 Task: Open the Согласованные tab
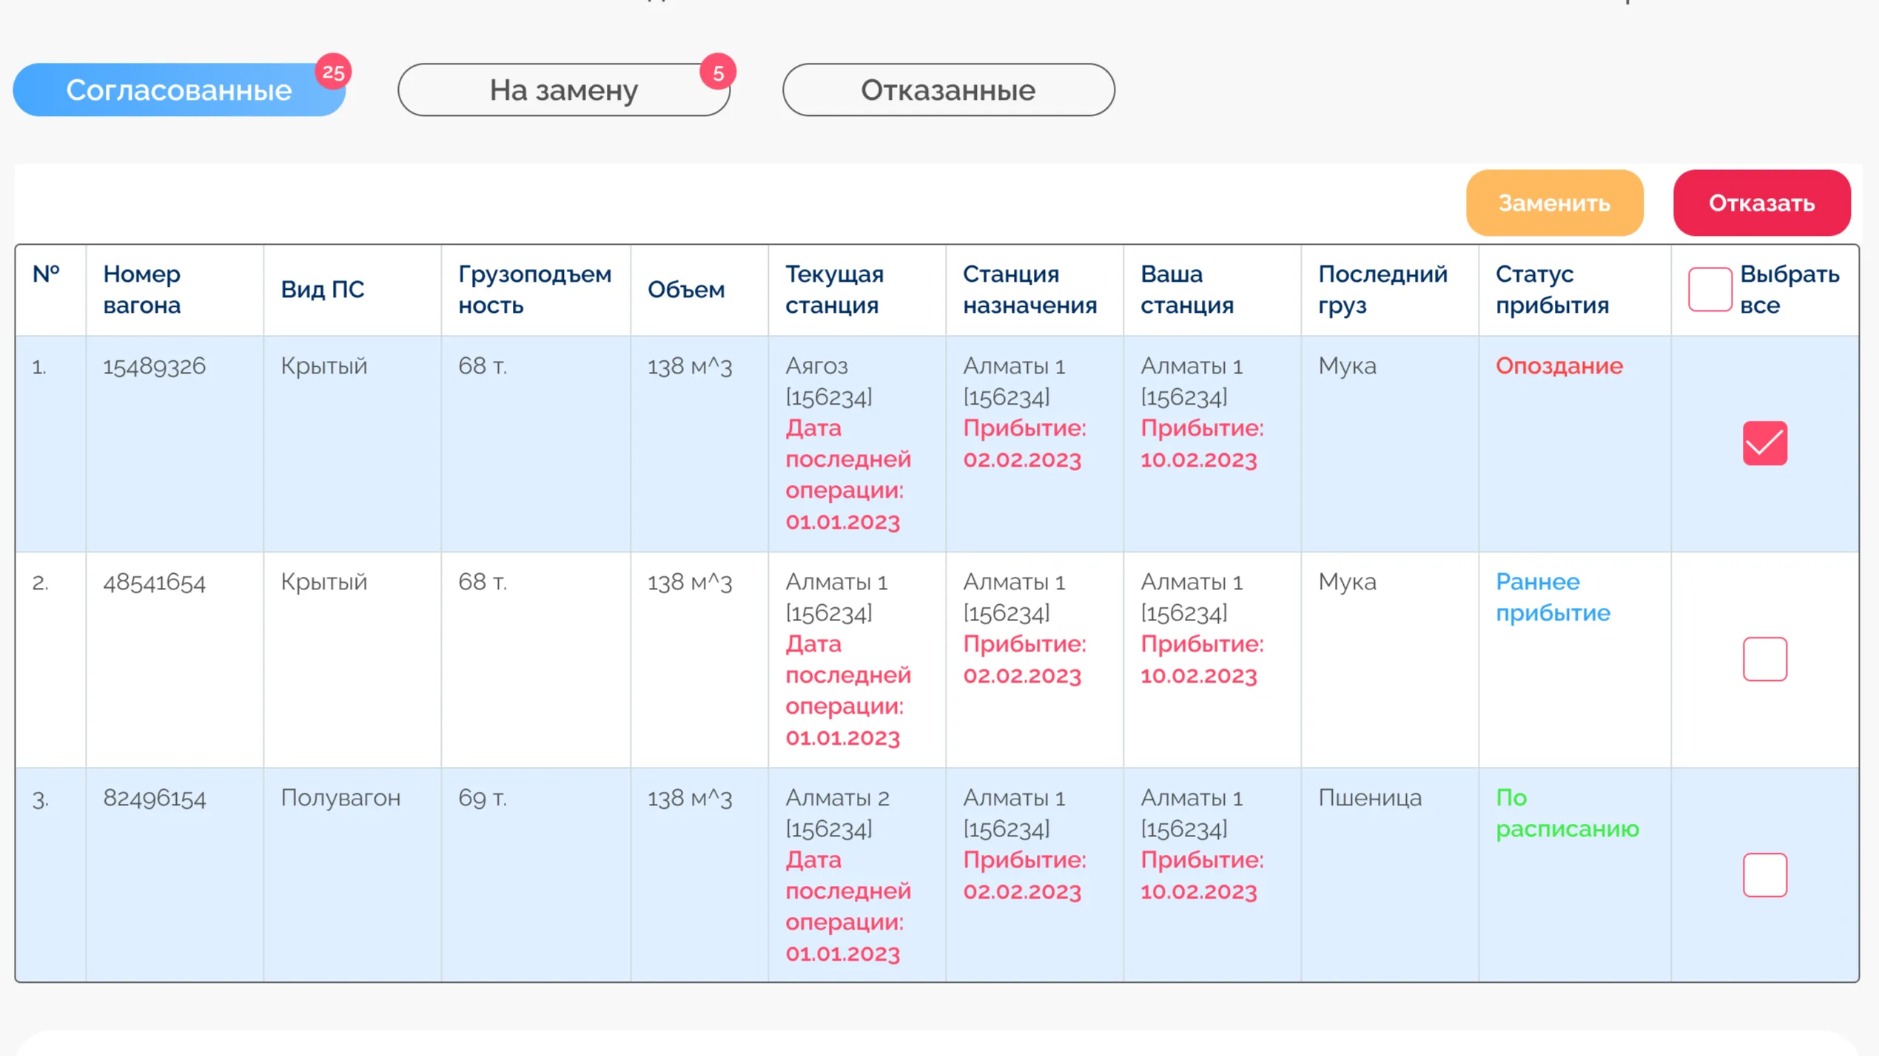tap(178, 89)
